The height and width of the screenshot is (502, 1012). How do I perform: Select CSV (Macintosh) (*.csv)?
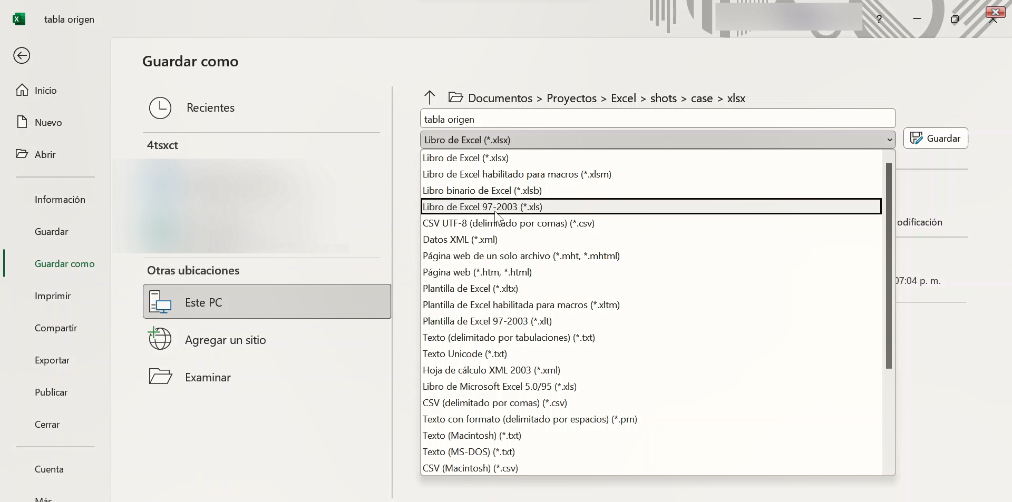[x=651, y=468]
